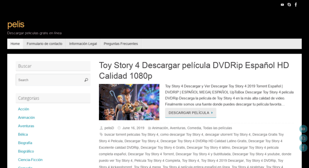Open Información Legal menu item
This screenshot has width=309, height=168.
83,44
